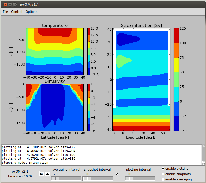Click the snapshot interval slider handle
Viewport: 206px width, 183px height.
(x=87, y=179)
